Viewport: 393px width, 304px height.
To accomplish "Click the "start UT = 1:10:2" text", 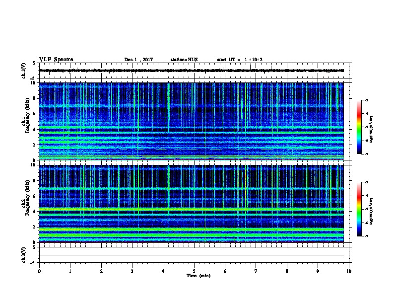I will click(240, 60).
